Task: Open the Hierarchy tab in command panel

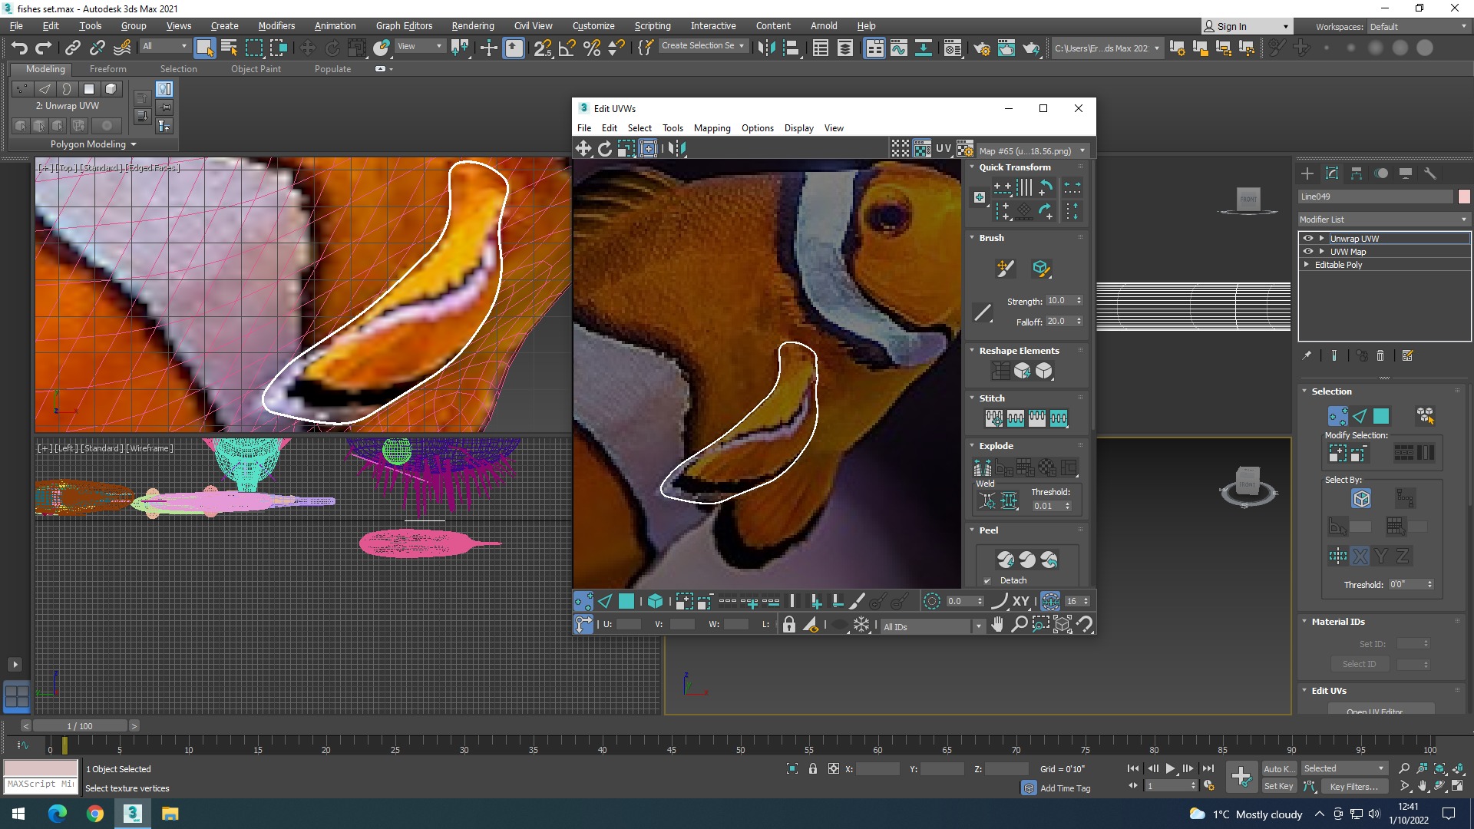Action: (1357, 173)
